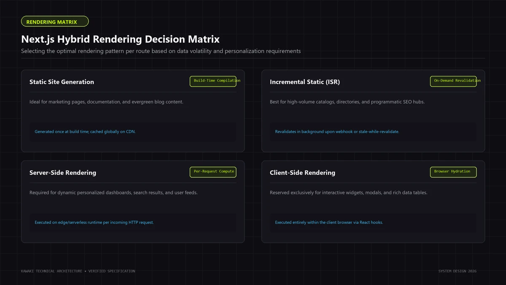Image resolution: width=506 pixels, height=285 pixels.
Task: Click the RENDERING MATRIX pill label
Action: [x=55, y=22]
